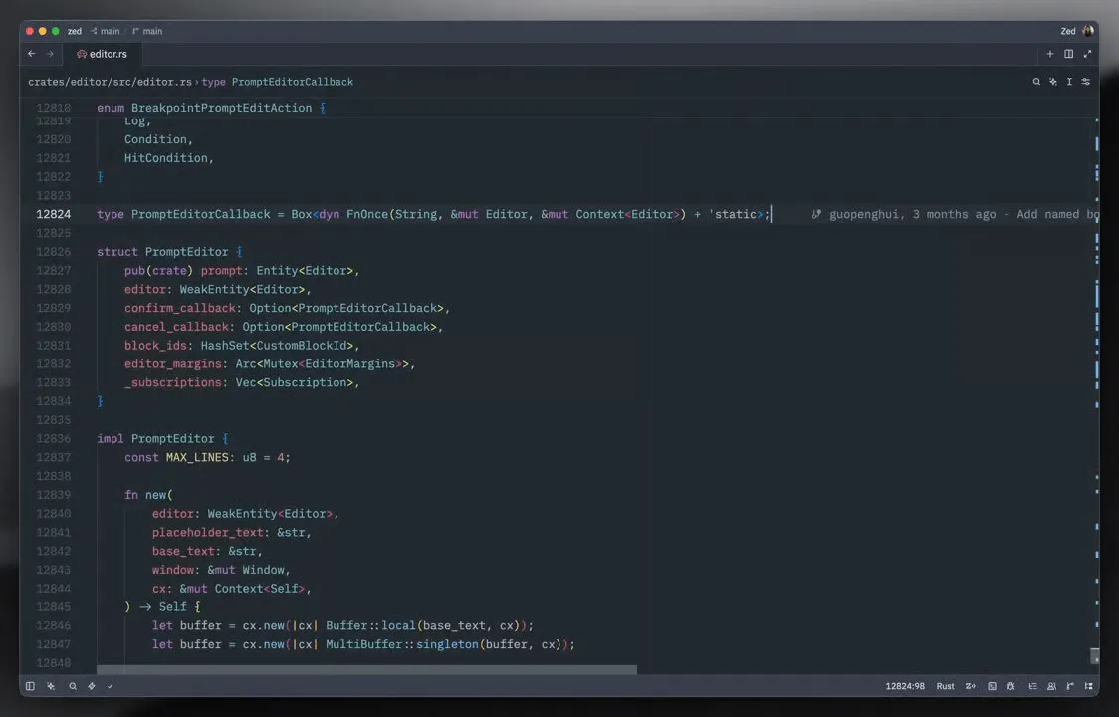Zoom the pane with the expand arrows icon

[x=1087, y=54]
